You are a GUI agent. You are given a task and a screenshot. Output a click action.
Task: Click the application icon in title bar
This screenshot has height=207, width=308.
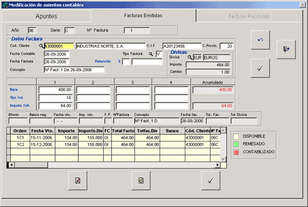tap(5, 5)
